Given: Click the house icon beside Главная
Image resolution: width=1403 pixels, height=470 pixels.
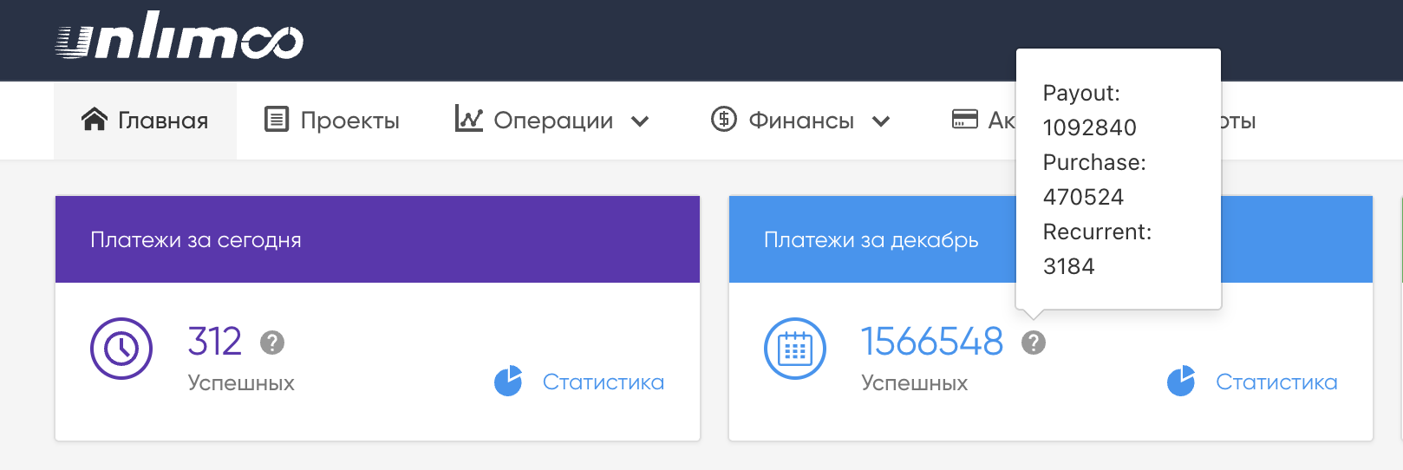Looking at the screenshot, I should 95,120.
